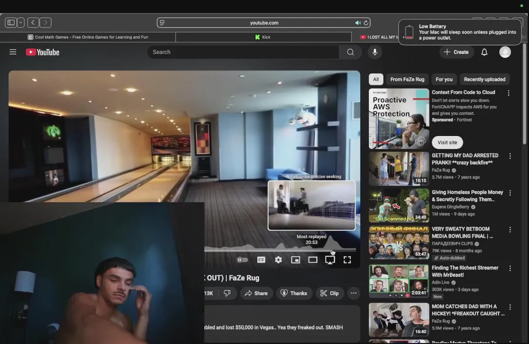Open options for VERY SWEATY BETBOOM video
This screenshot has height=344, width=529.
click(510, 229)
